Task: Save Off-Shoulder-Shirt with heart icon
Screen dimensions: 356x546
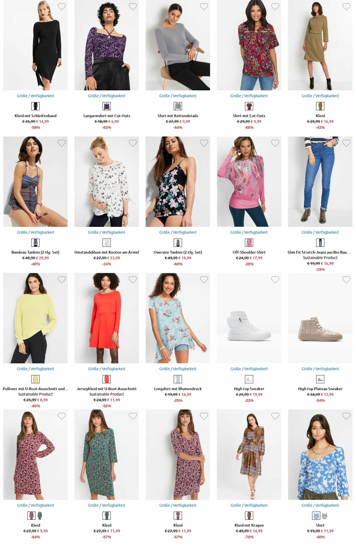Action: click(275, 143)
